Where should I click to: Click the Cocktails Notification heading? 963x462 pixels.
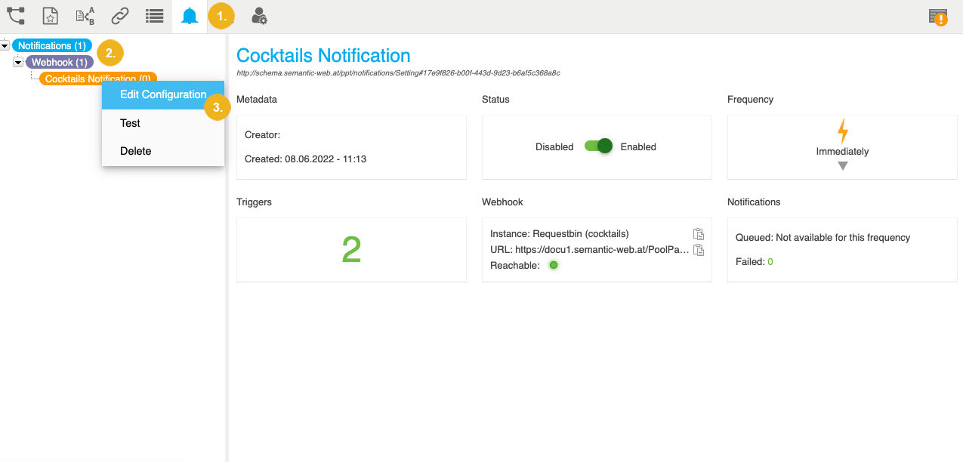[323, 54]
